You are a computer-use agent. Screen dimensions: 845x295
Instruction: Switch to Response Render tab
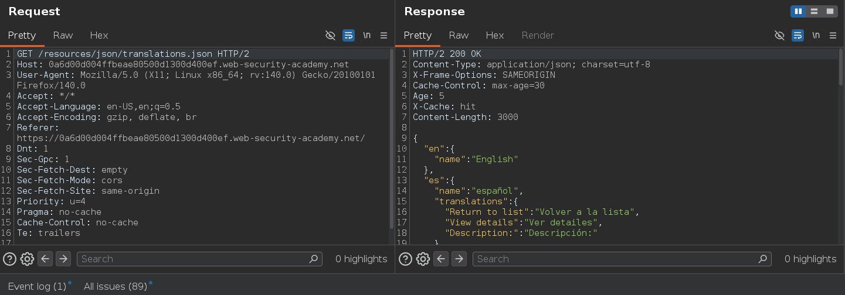click(538, 36)
